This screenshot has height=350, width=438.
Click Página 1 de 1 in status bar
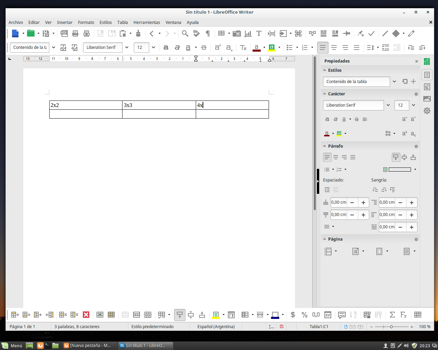[x=22, y=326]
